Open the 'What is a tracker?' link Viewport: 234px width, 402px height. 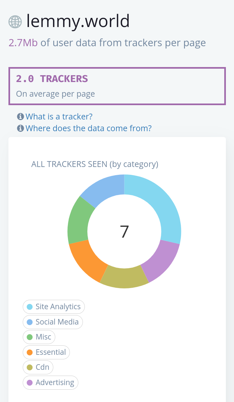[59, 117]
